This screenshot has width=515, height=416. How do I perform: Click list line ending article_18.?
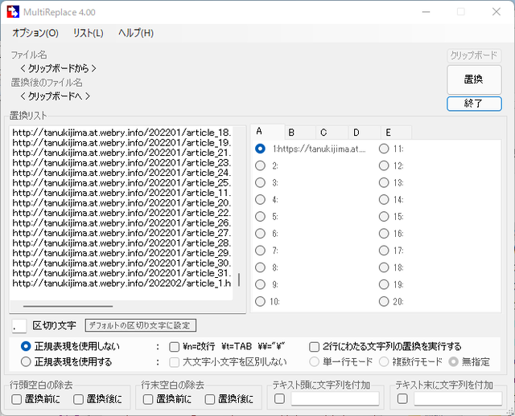122,133
